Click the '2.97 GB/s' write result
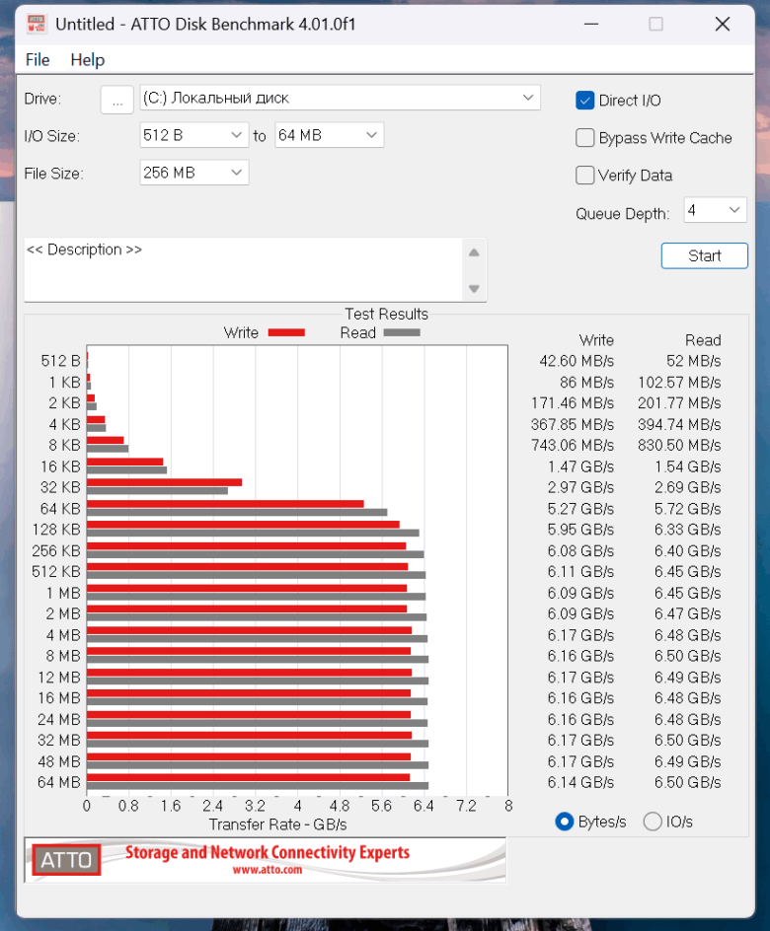 580,487
